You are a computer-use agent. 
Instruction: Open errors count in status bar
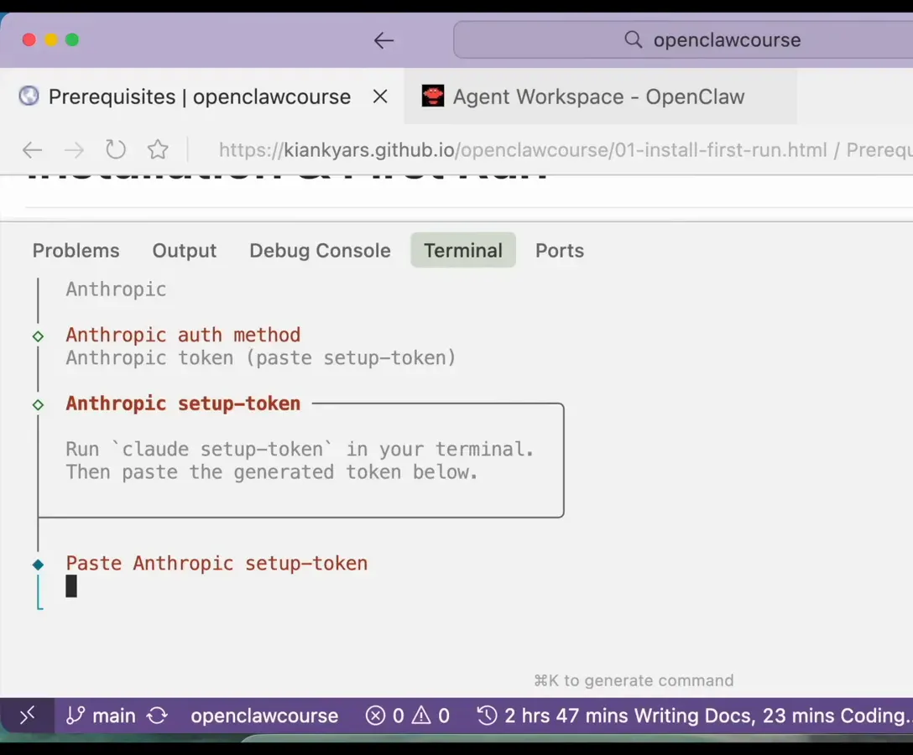384,716
